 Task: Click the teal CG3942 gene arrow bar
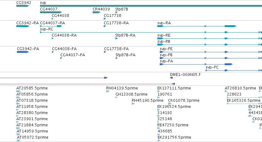(22, 6)
